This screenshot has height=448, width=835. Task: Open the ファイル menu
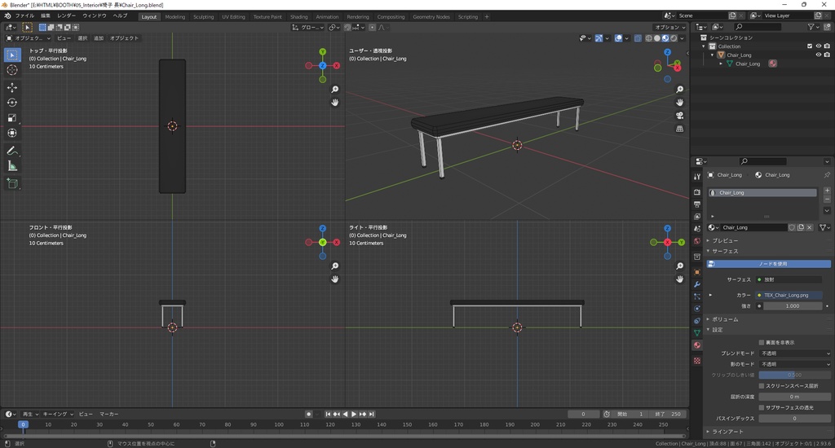pyautogui.click(x=24, y=16)
